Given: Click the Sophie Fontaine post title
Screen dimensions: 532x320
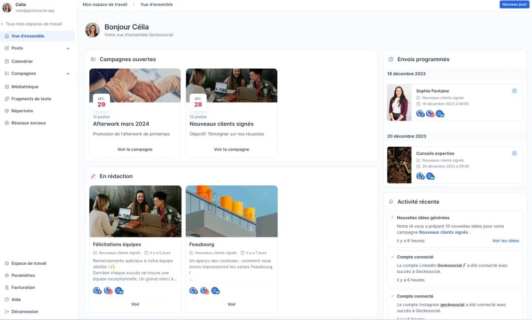Looking at the screenshot, I should [432, 91].
